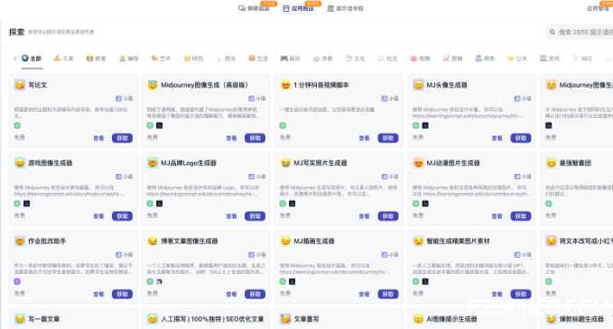Click 获取 on MJ写实照片生成器 card
613x329 pixels.
(388, 215)
